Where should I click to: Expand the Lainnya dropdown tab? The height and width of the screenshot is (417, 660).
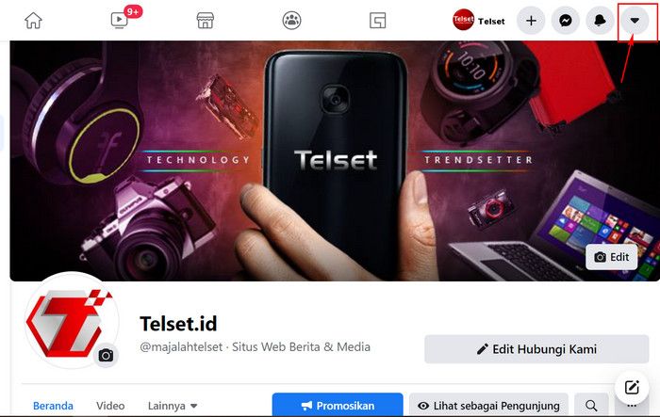(173, 406)
